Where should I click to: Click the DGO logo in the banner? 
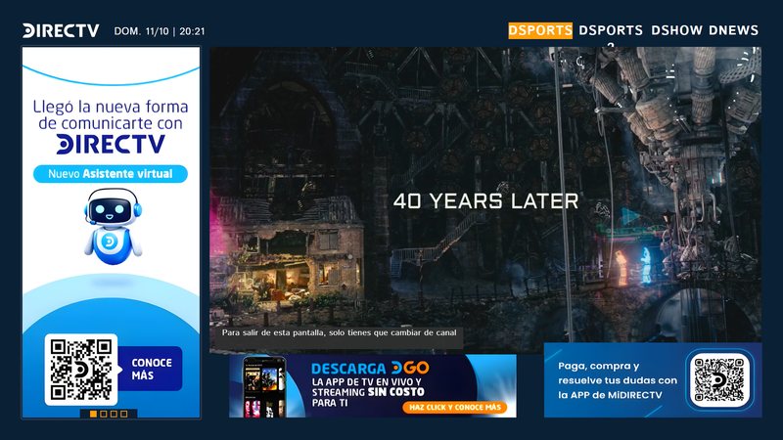[x=410, y=369]
